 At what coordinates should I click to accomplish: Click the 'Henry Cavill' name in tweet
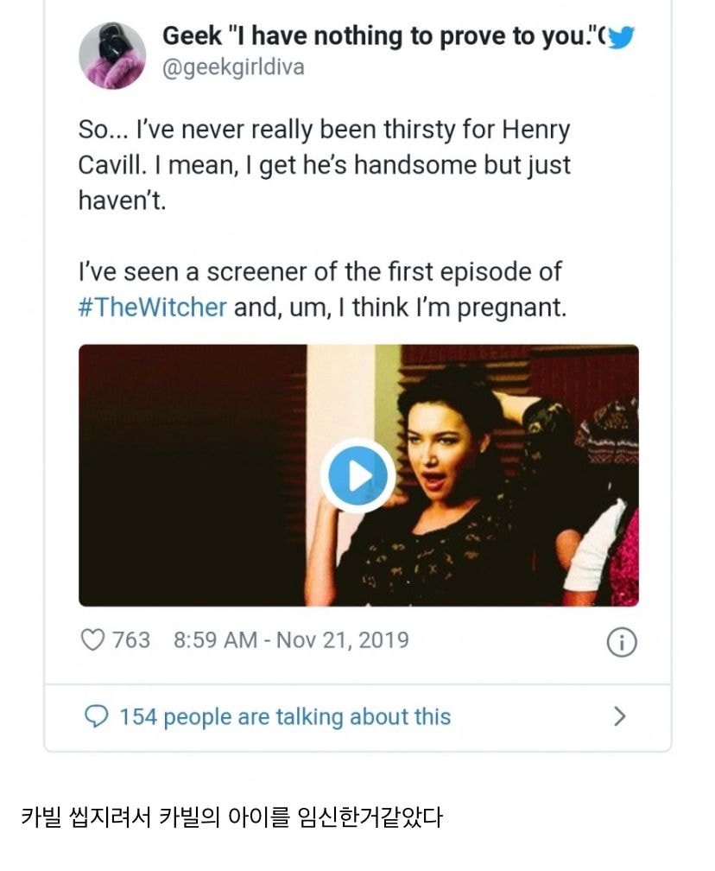point(518,131)
